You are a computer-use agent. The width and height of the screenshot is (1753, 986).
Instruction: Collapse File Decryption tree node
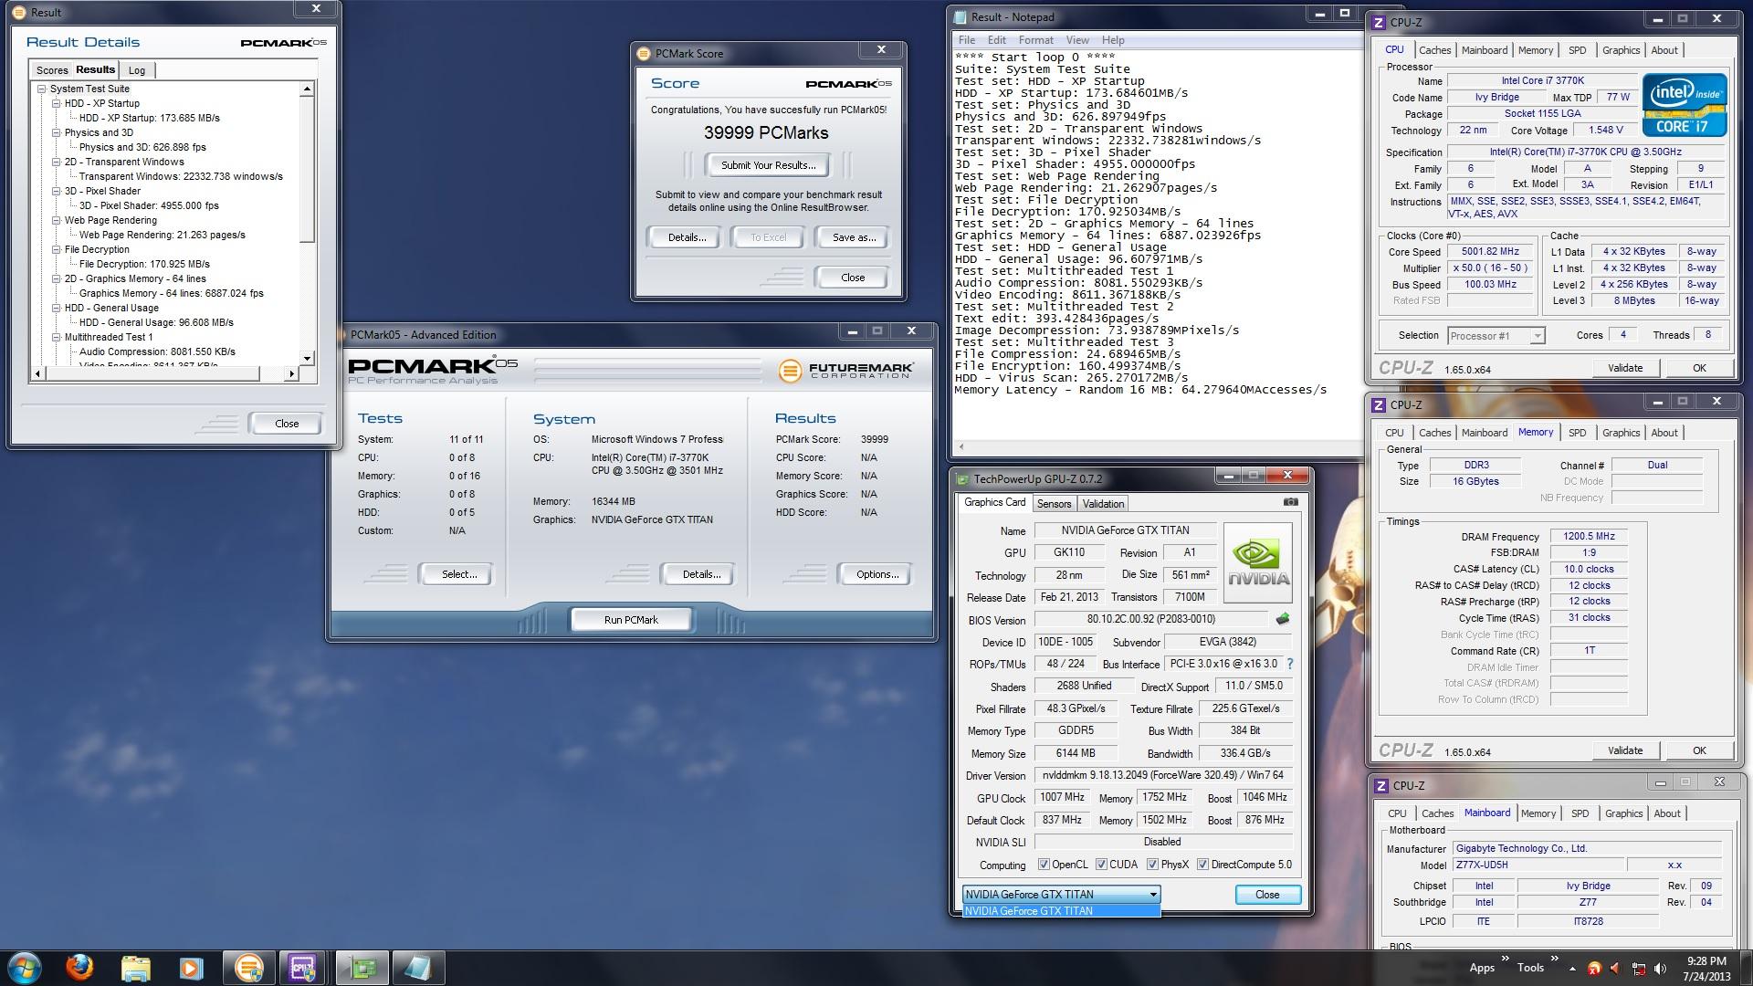coord(57,249)
